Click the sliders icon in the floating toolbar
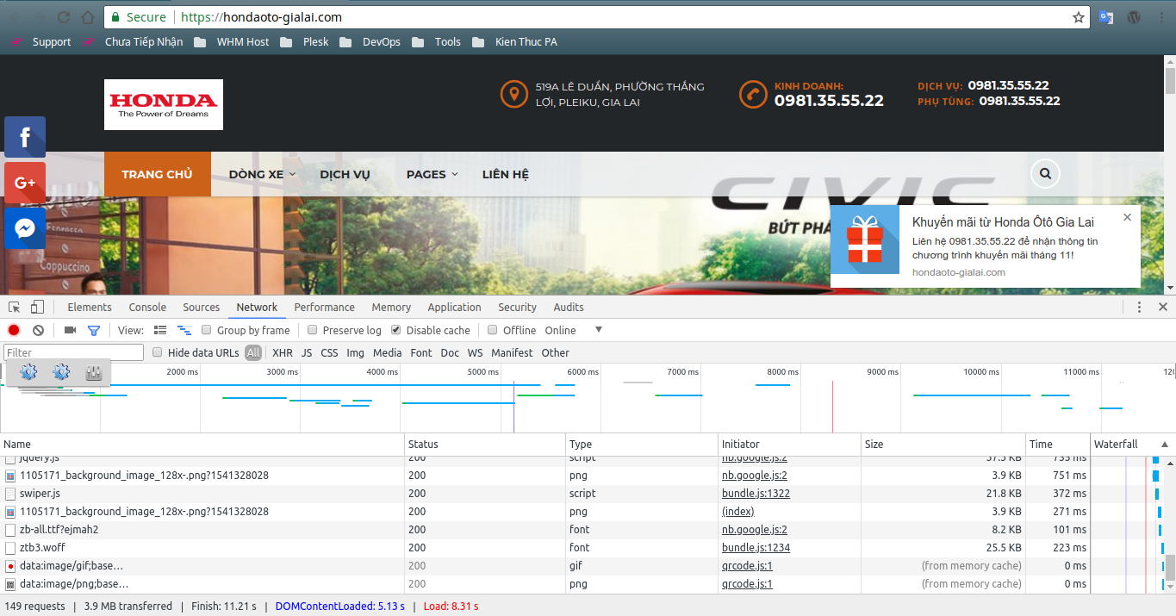 click(94, 372)
